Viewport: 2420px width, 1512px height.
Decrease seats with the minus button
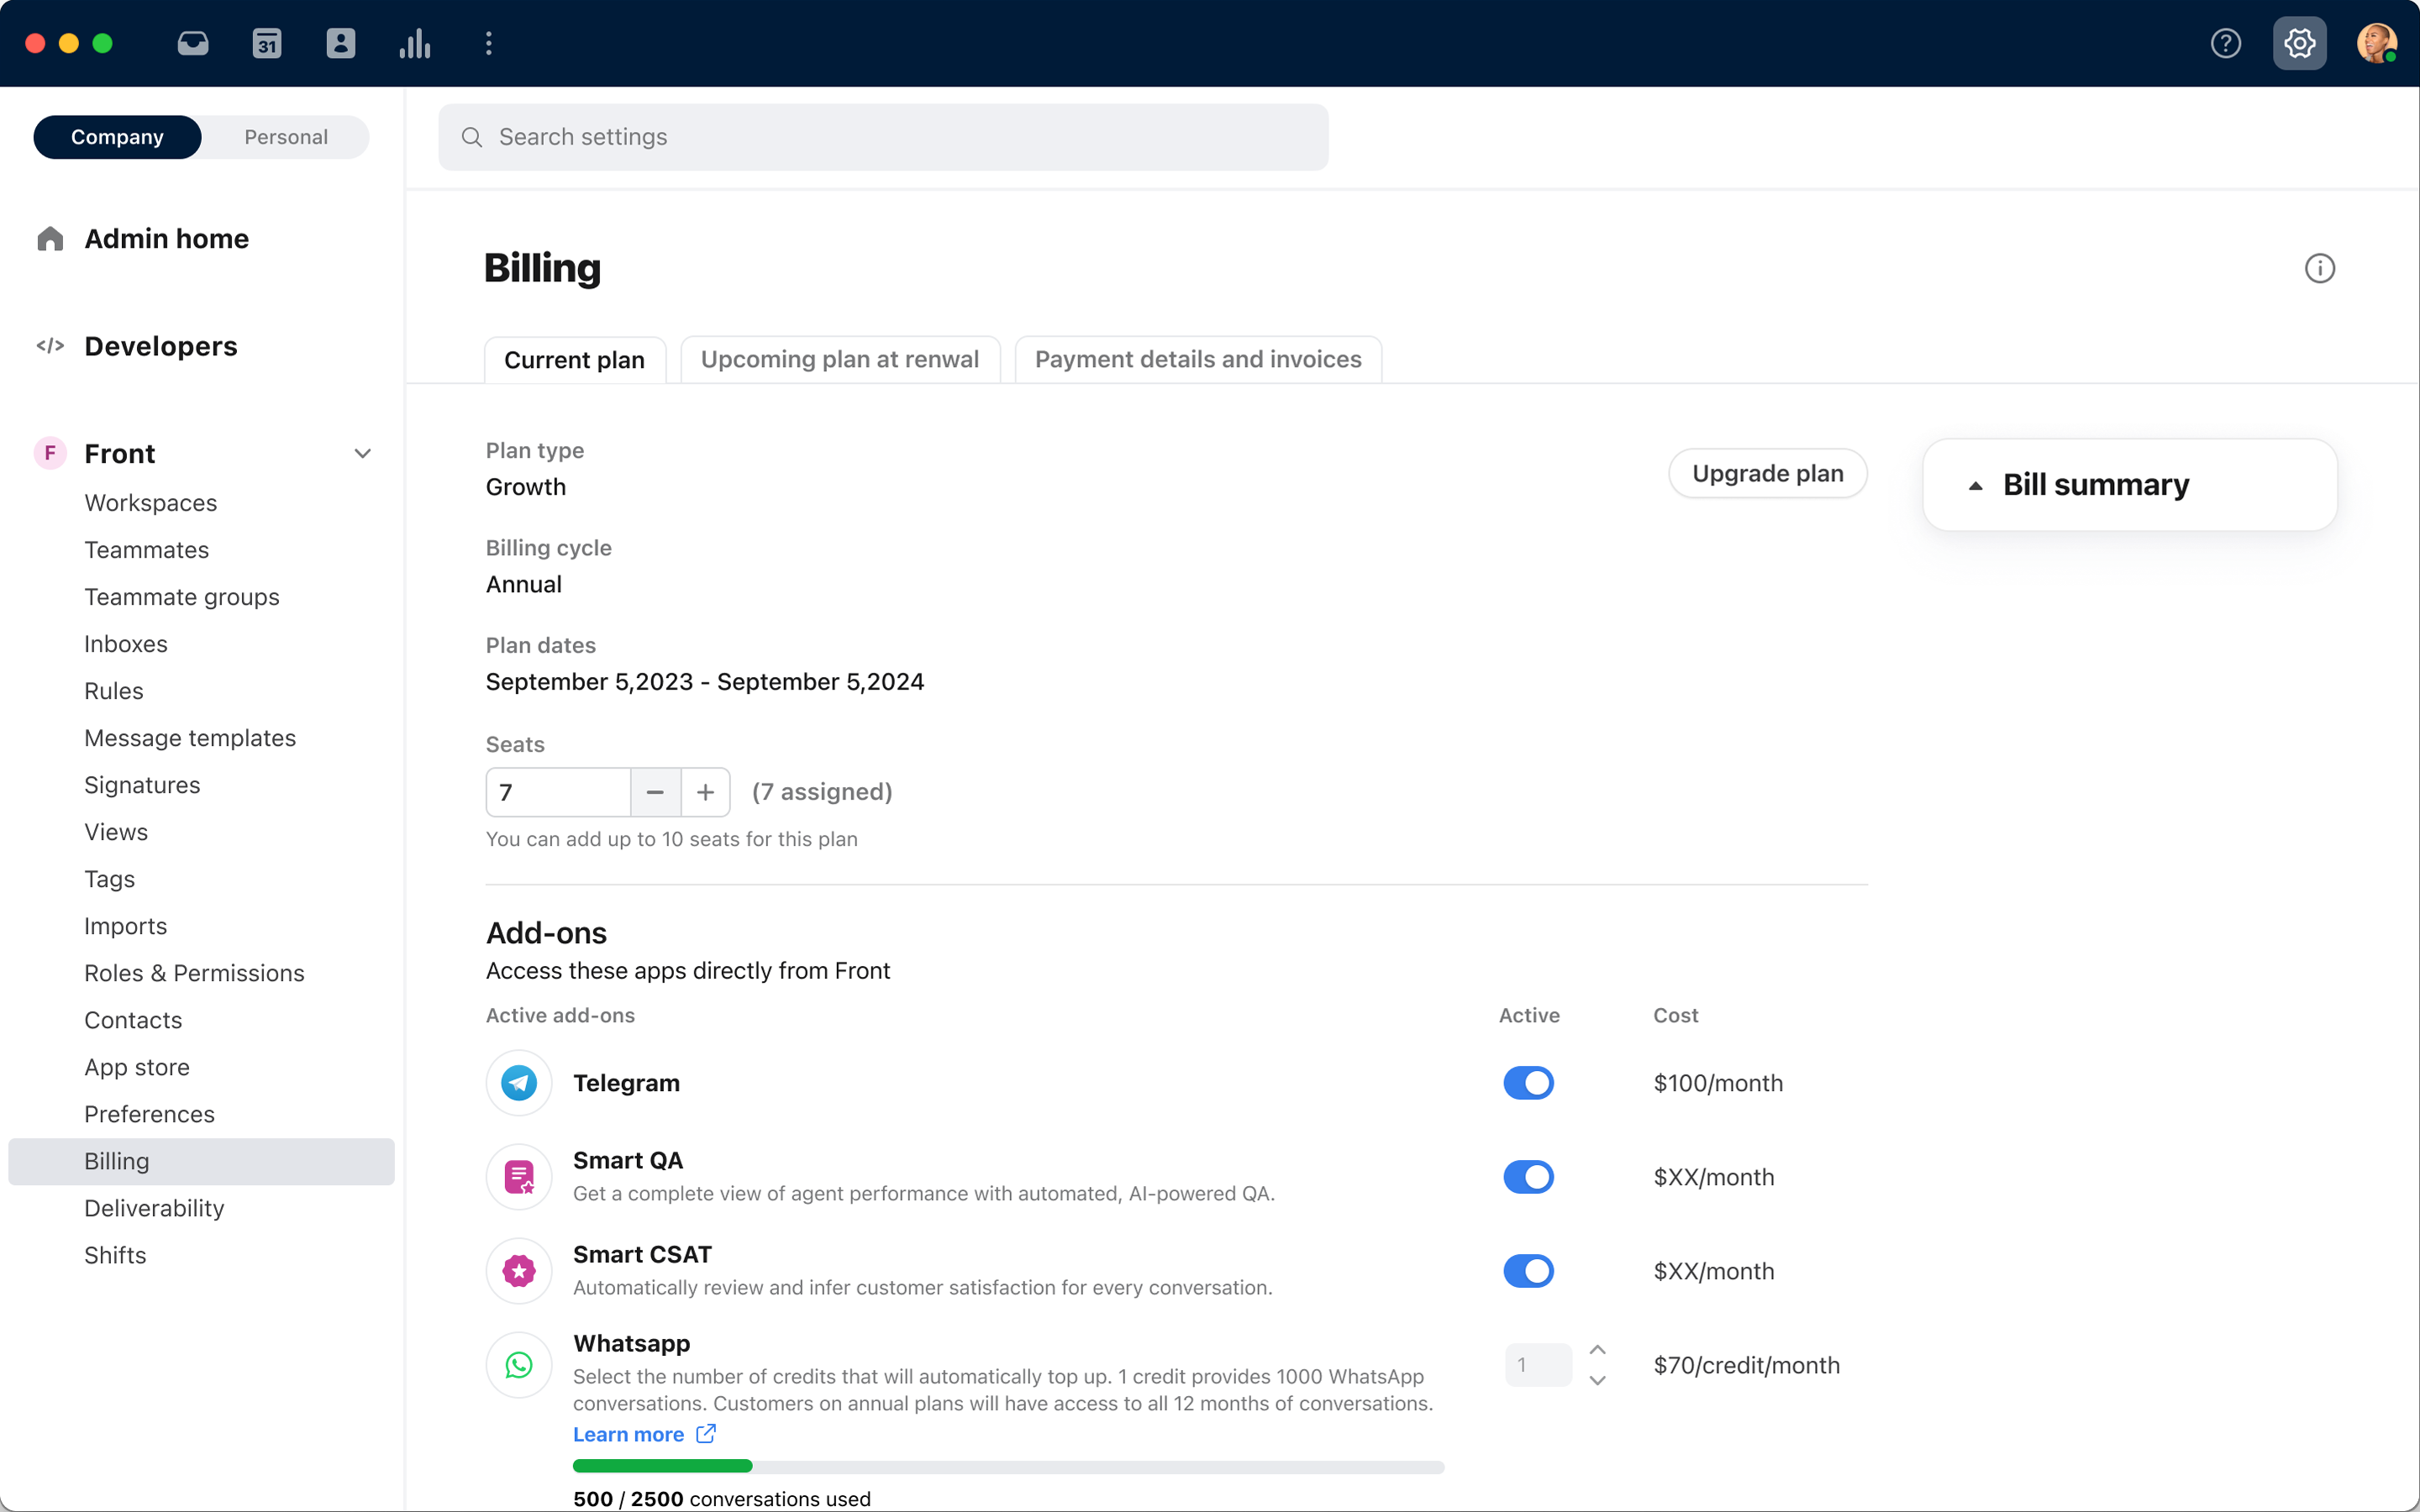click(x=655, y=792)
